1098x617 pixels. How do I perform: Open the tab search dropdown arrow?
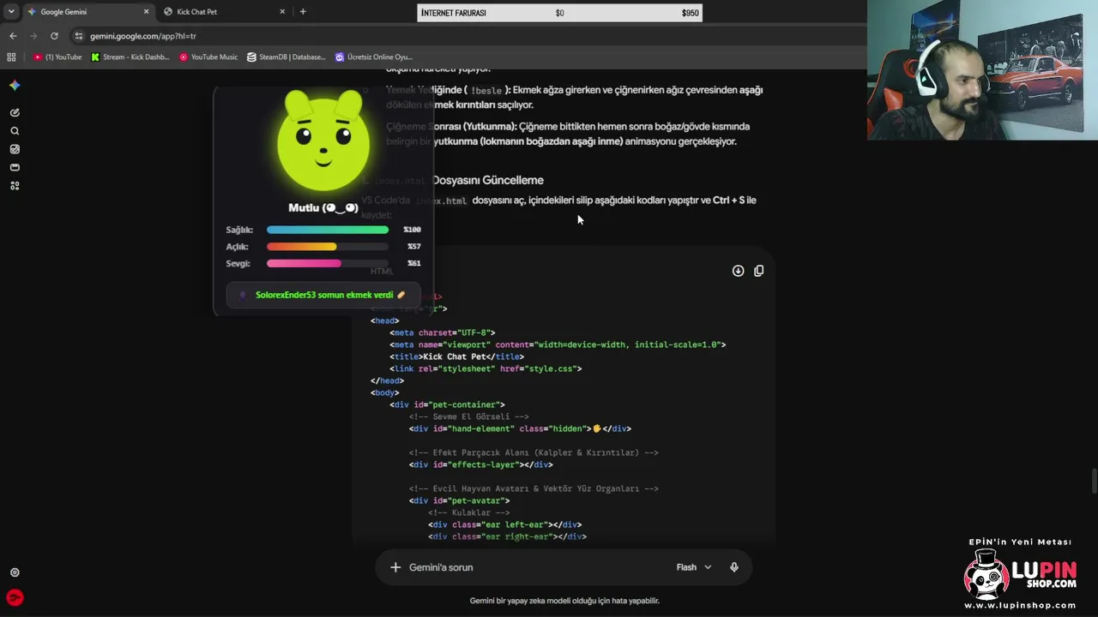point(11,12)
